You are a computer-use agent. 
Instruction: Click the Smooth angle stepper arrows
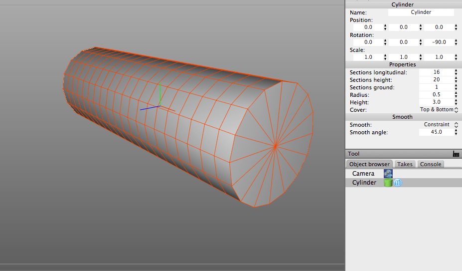pos(456,132)
